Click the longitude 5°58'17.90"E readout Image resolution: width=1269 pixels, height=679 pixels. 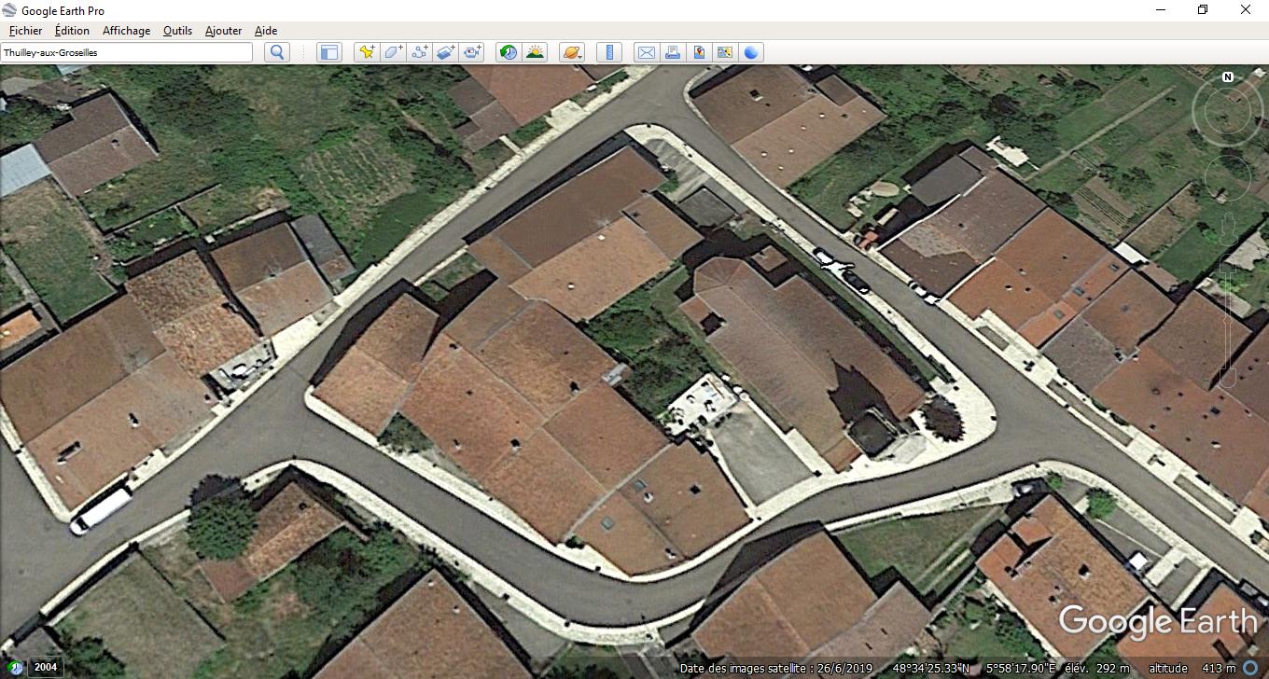[1019, 668]
